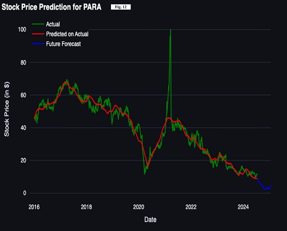The height and width of the screenshot is (231, 287).
Task: Hide the Predicted on Actual legend entry
Action: coord(67,34)
